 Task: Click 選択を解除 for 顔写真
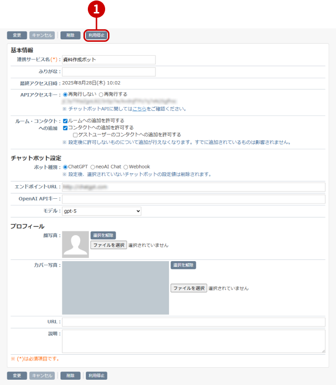coord(103,235)
